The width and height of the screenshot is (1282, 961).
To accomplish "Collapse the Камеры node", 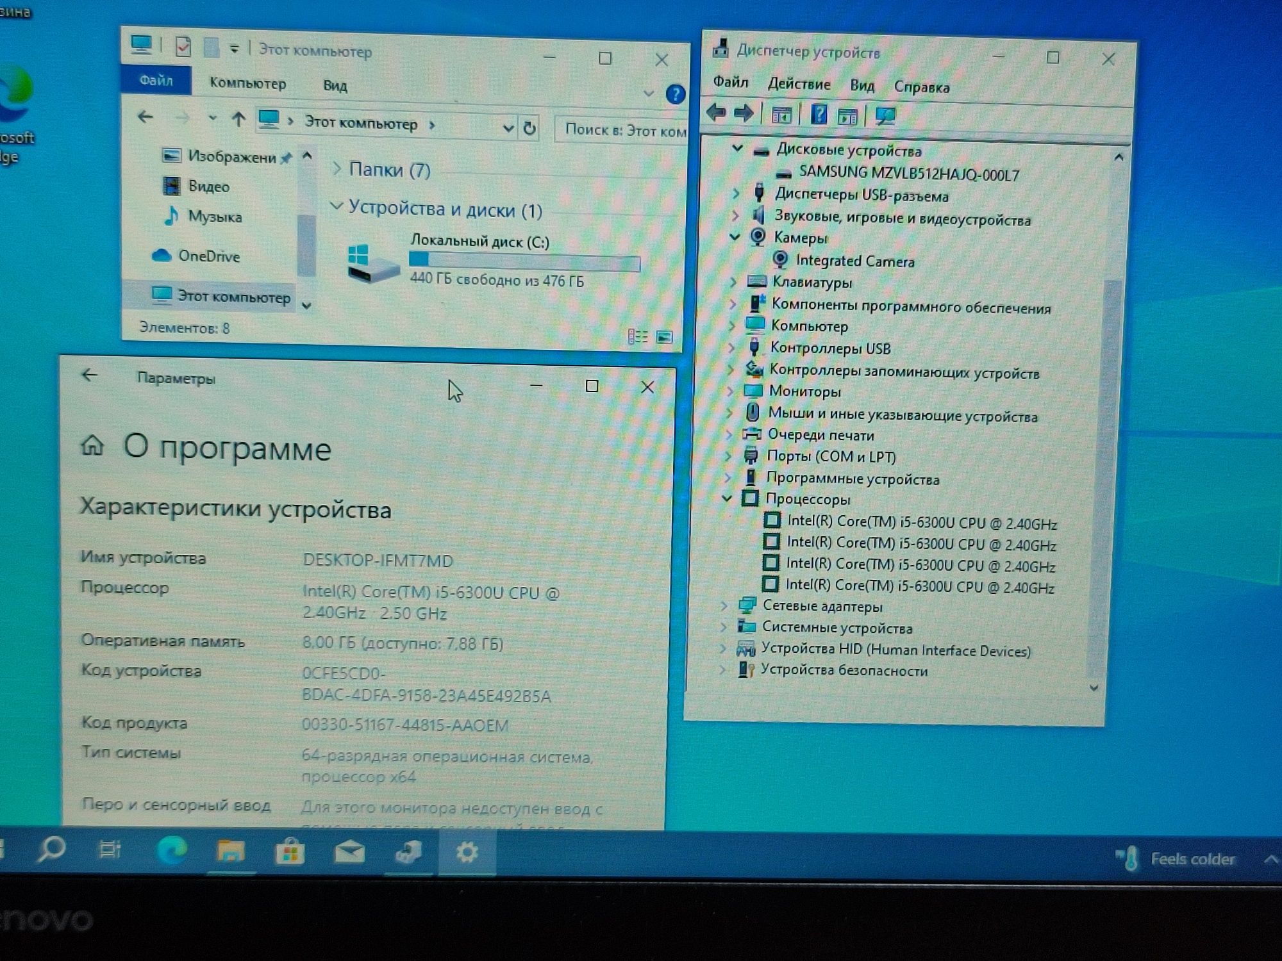I will (735, 236).
